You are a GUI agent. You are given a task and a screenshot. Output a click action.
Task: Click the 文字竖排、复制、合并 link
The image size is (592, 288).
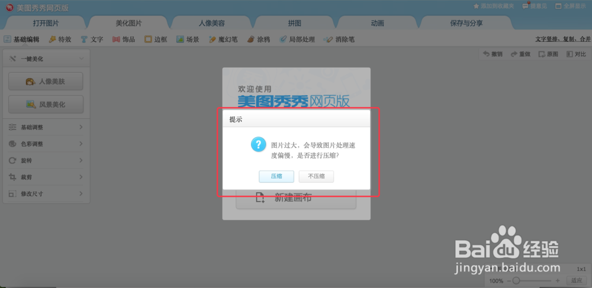coord(563,39)
